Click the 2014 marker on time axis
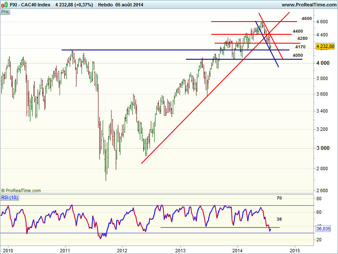338x254 pixels. click(237, 251)
